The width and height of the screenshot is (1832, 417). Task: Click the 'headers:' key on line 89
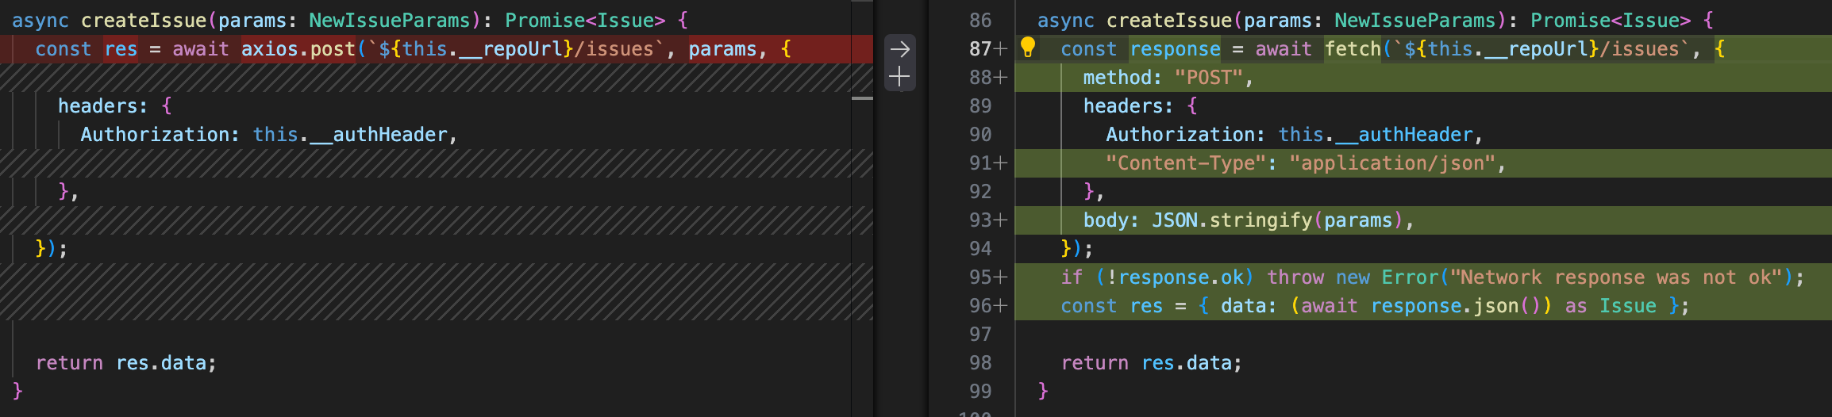(x=1128, y=106)
